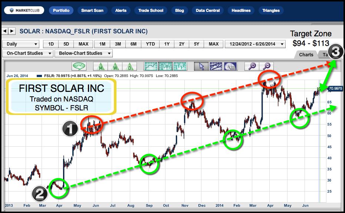This screenshot has height=213, width=345.
Task: Open the Daily interval dropdown
Action: (21, 44)
